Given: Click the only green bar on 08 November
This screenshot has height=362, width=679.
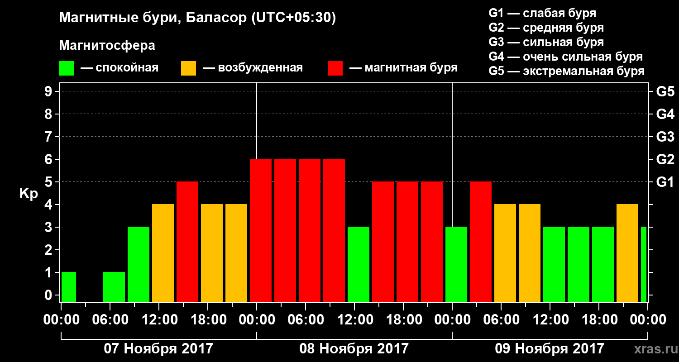Looking at the screenshot, I should click(359, 264).
